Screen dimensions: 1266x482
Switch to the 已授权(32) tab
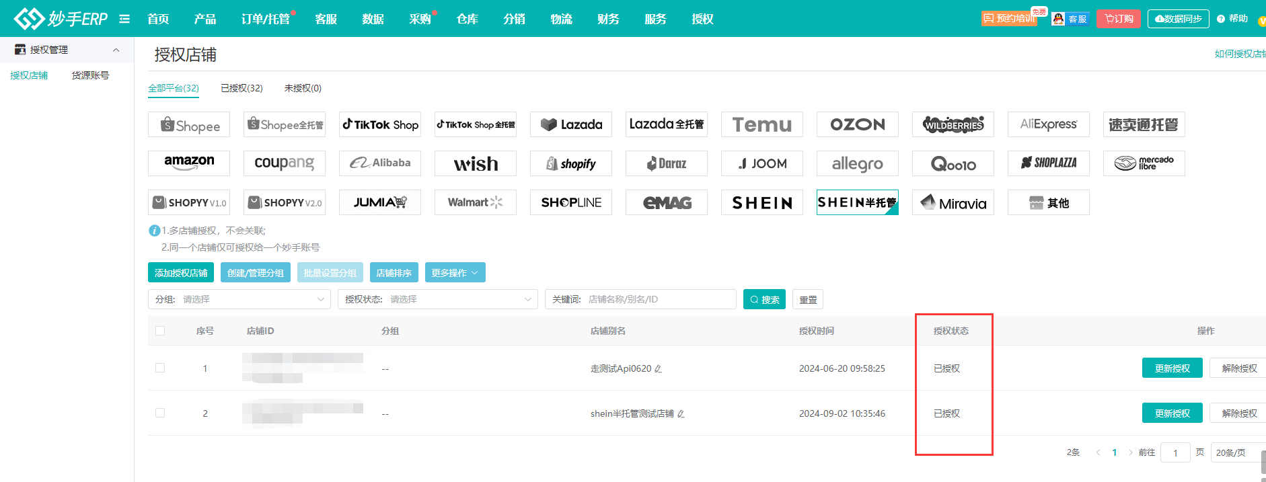(x=241, y=88)
